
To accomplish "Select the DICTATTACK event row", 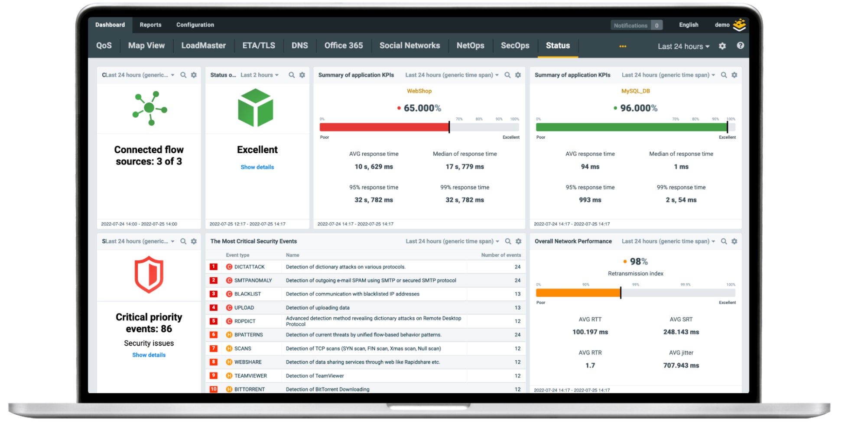I will tap(365, 267).
